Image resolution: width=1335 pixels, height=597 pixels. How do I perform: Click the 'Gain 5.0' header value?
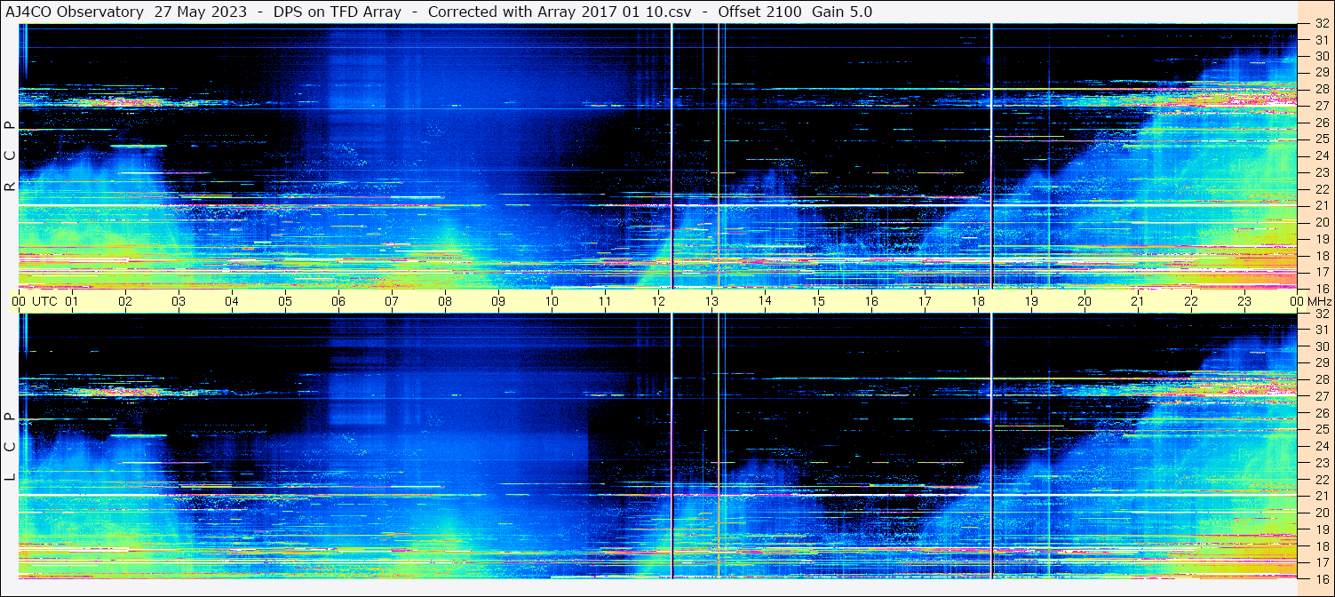842,12
